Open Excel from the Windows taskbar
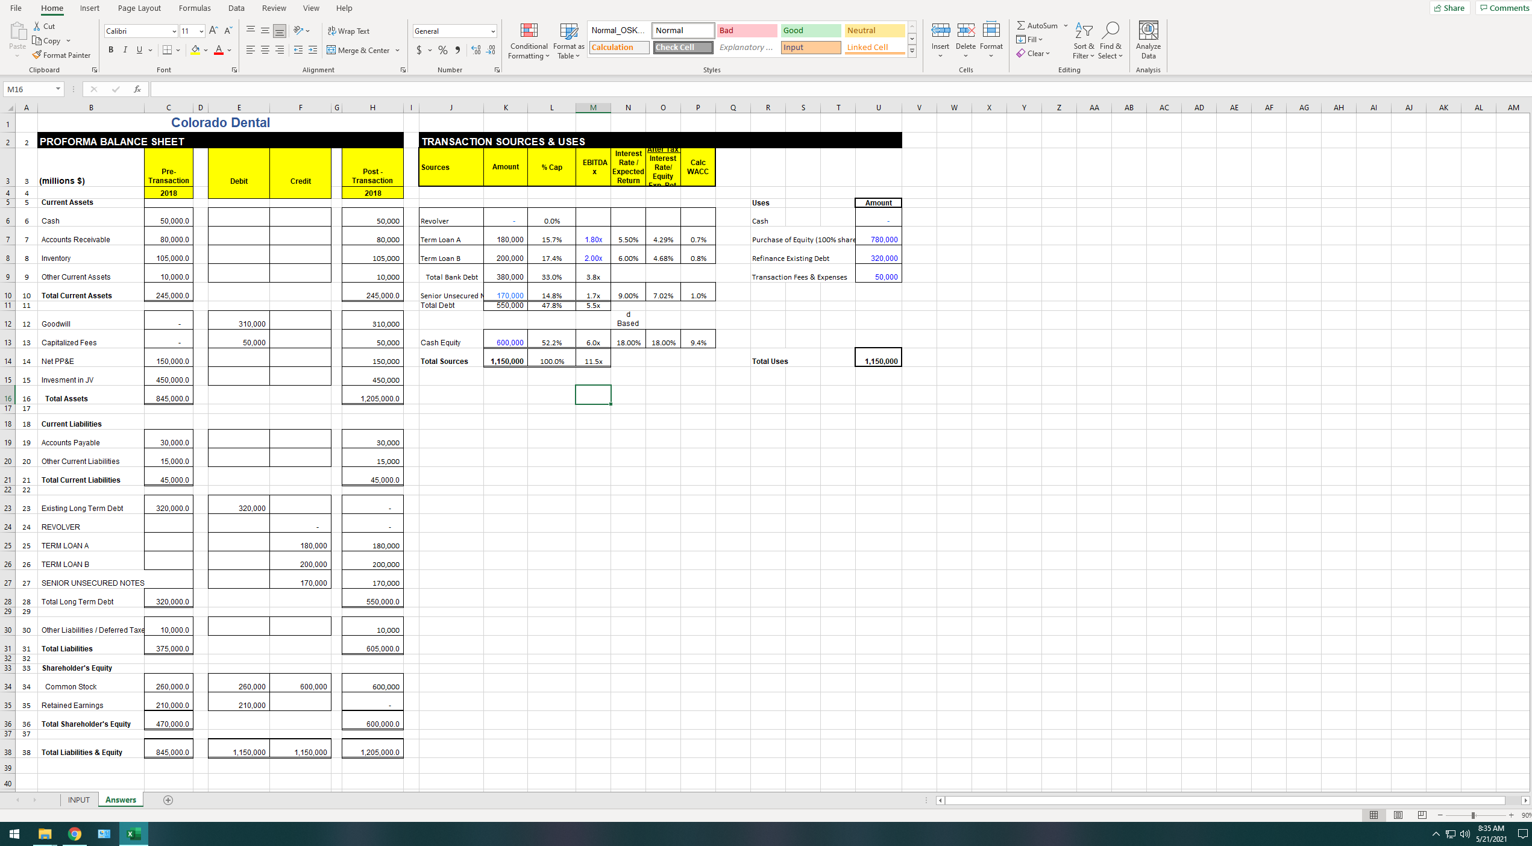This screenshot has height=846, width=1532. [133, 834]
